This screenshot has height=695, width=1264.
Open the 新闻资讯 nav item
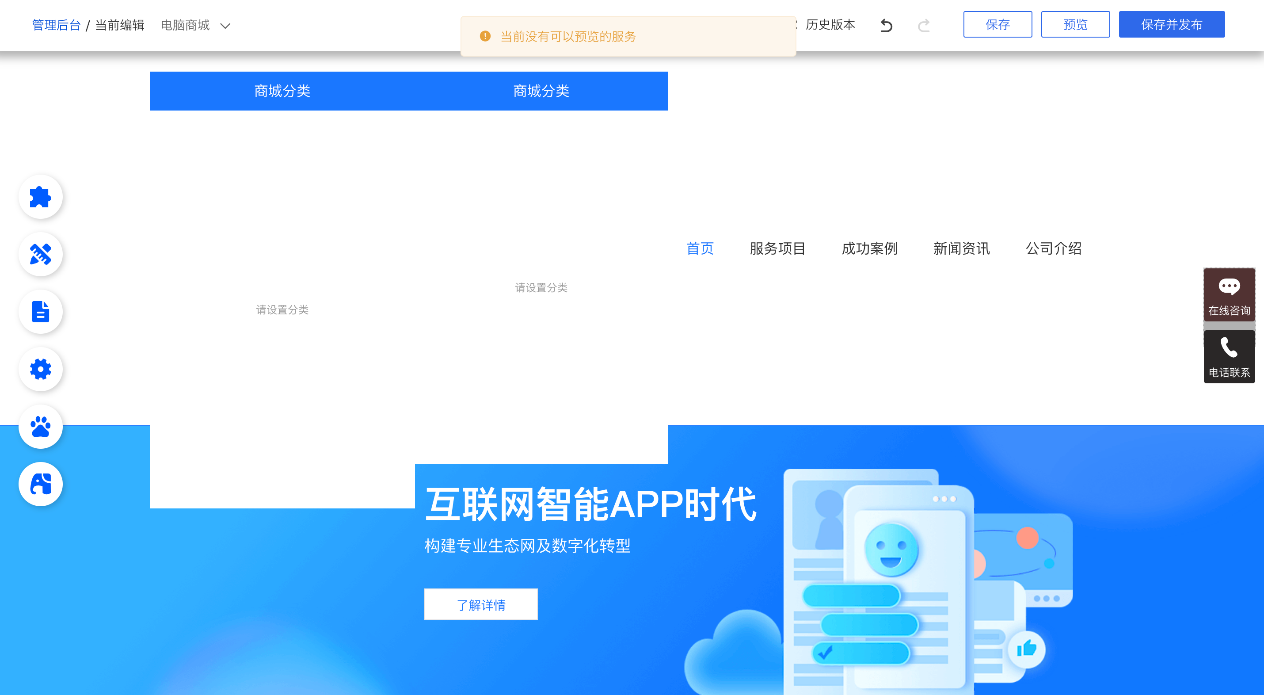962,249
